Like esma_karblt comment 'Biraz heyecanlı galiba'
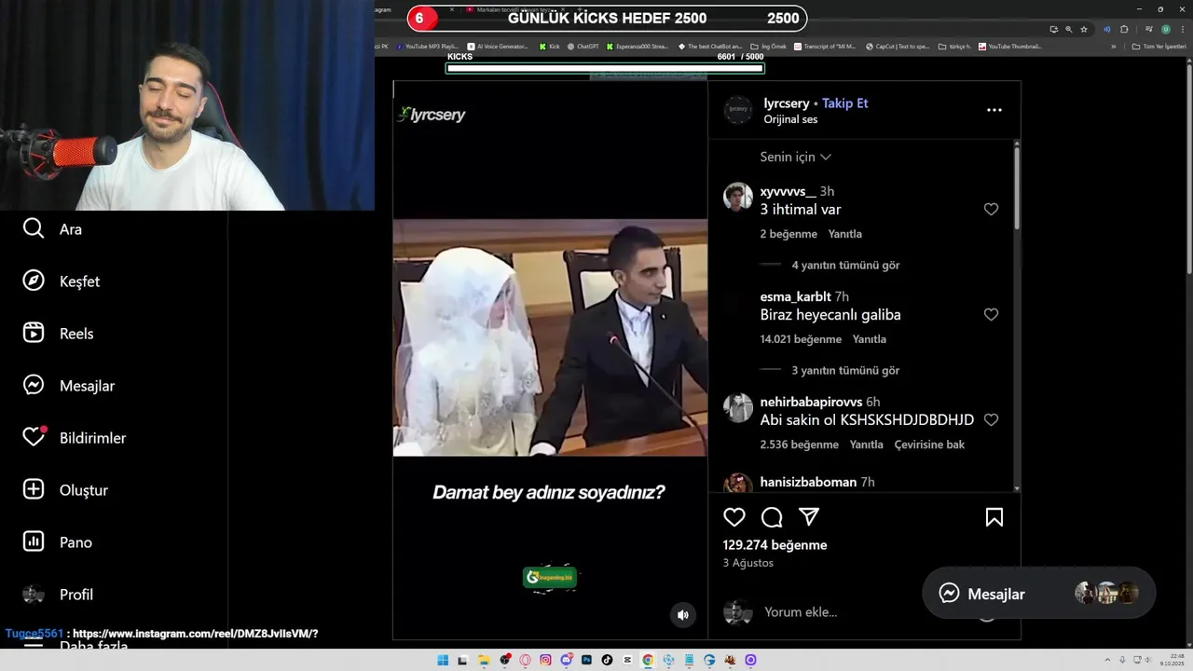Viewport: 1193px width, 671px height. [991, 315]
